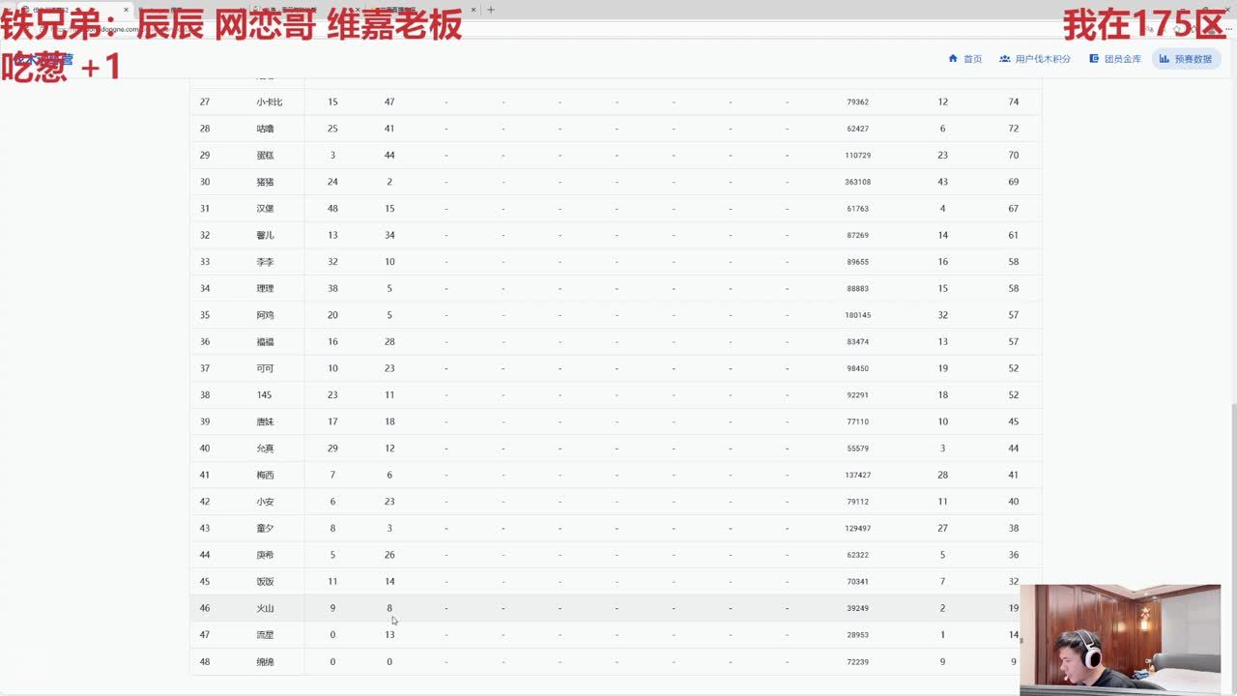Click the home icon beside 首页
Viewport: 1237px width, 696px height.
[x=953, y=59]
